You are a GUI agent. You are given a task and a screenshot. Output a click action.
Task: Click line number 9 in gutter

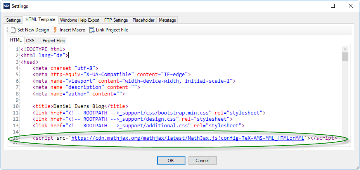click(17, 100)
